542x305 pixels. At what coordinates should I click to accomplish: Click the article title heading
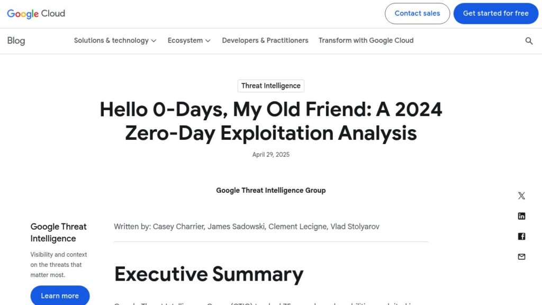pyautogui.click(x=271, y=121)
